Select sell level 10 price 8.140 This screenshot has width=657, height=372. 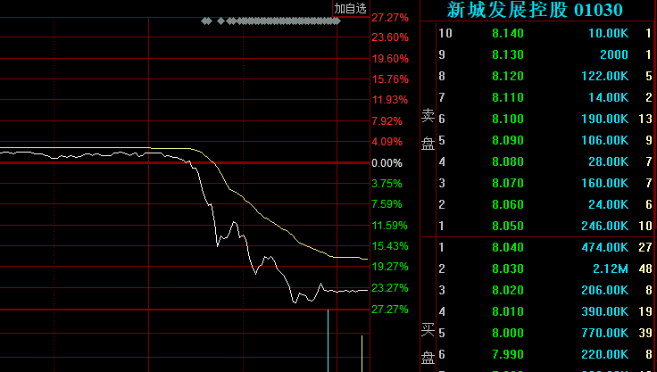(x=507, y=33)
